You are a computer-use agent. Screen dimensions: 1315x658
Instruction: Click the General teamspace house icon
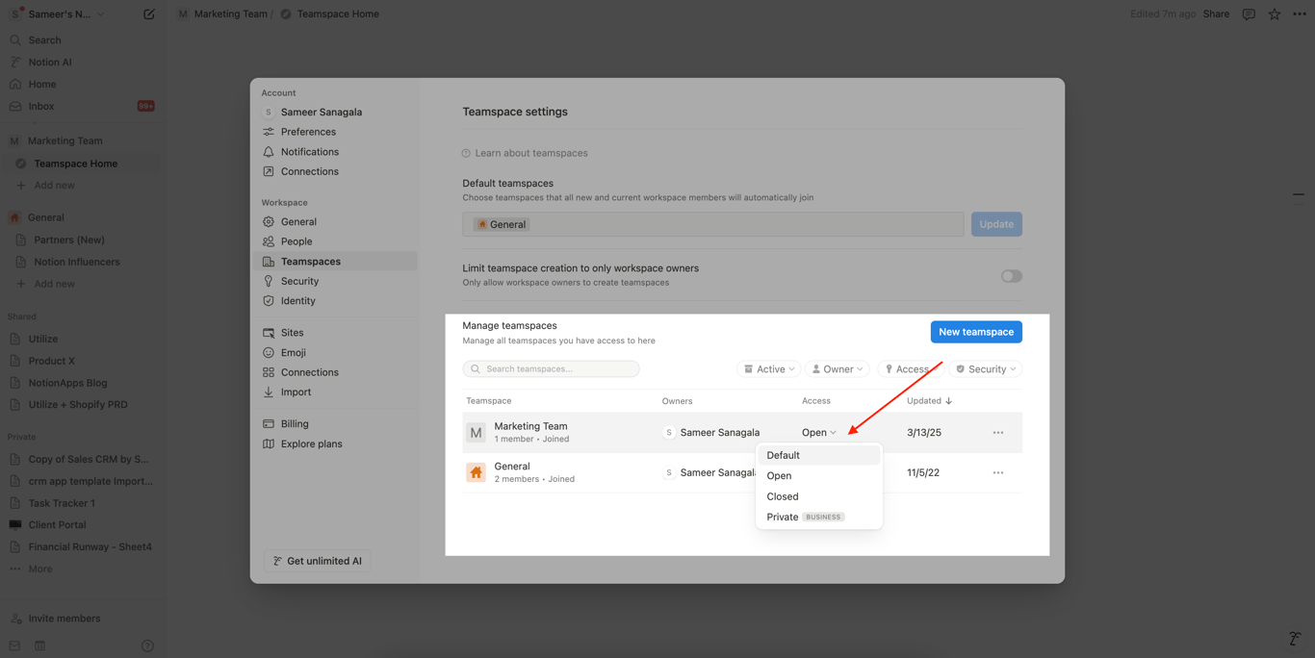[476, 473]
